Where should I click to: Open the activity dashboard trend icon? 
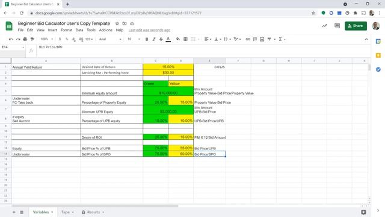(325, 25)
